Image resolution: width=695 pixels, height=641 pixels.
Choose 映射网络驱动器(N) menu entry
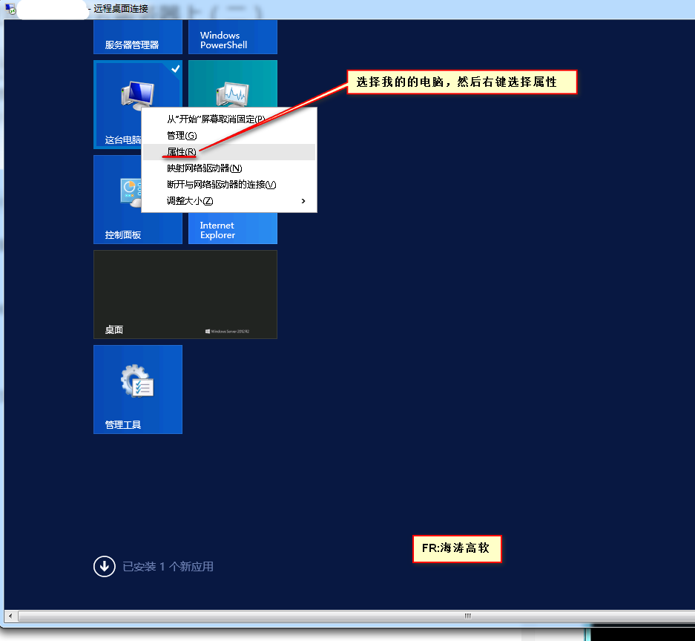[x=228, y=168]
